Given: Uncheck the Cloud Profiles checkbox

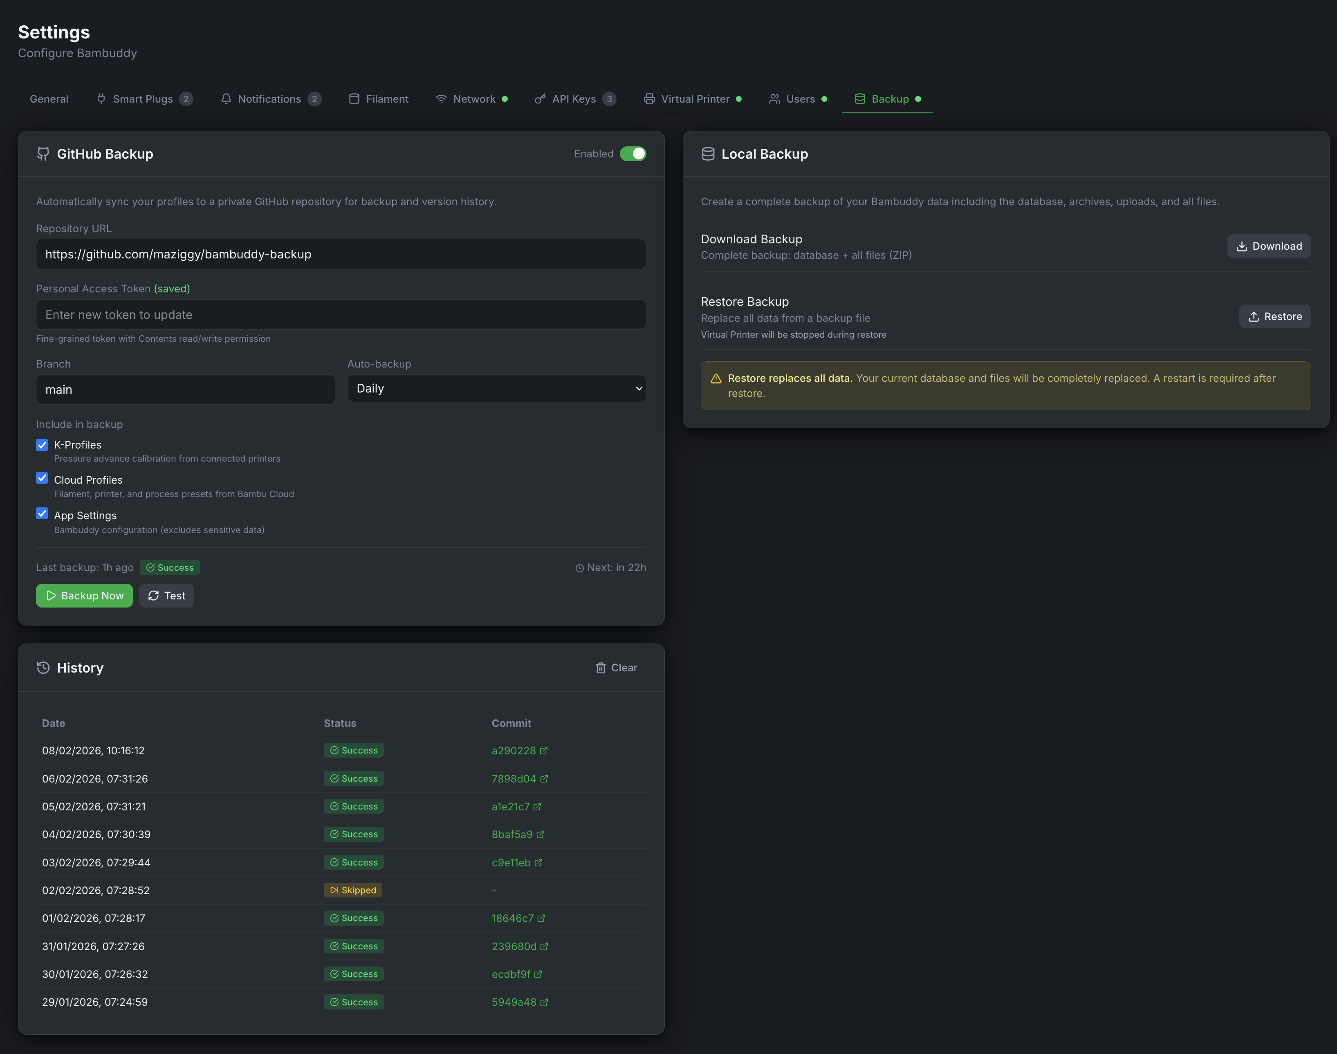Looking at the screenshot, I should tap(42, 478).
